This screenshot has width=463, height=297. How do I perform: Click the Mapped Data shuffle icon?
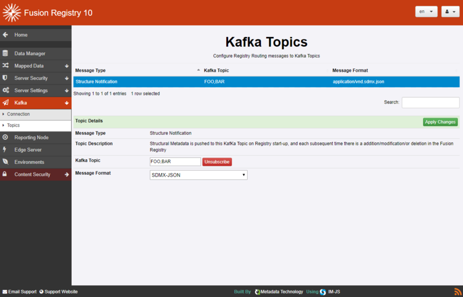tap(5, 65)
